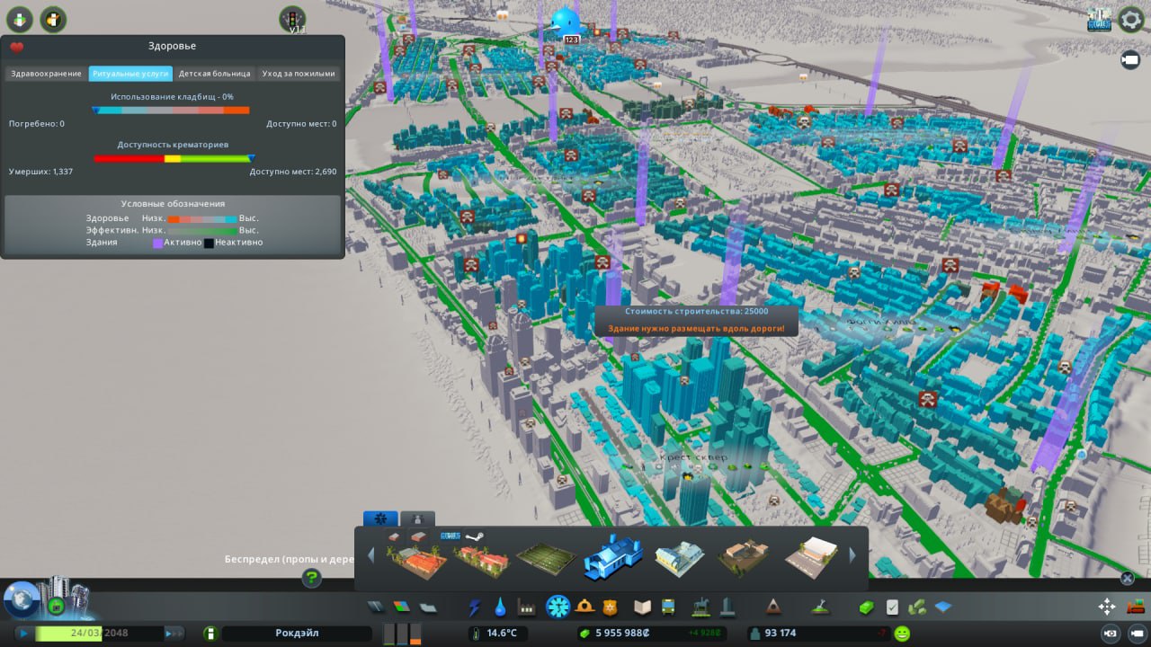Switch to Ритуальные услуги tab

(x=130, y=74)
